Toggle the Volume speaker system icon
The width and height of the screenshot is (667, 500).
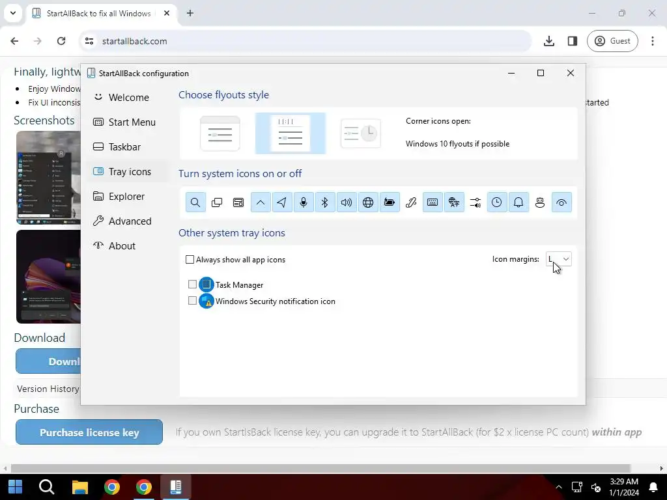[347, 202]
